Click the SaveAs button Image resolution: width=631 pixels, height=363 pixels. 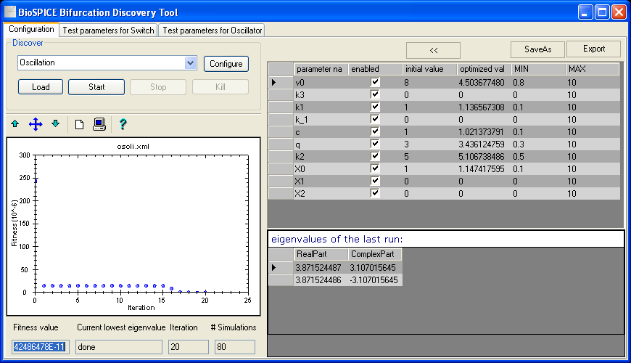click(537, 49)
